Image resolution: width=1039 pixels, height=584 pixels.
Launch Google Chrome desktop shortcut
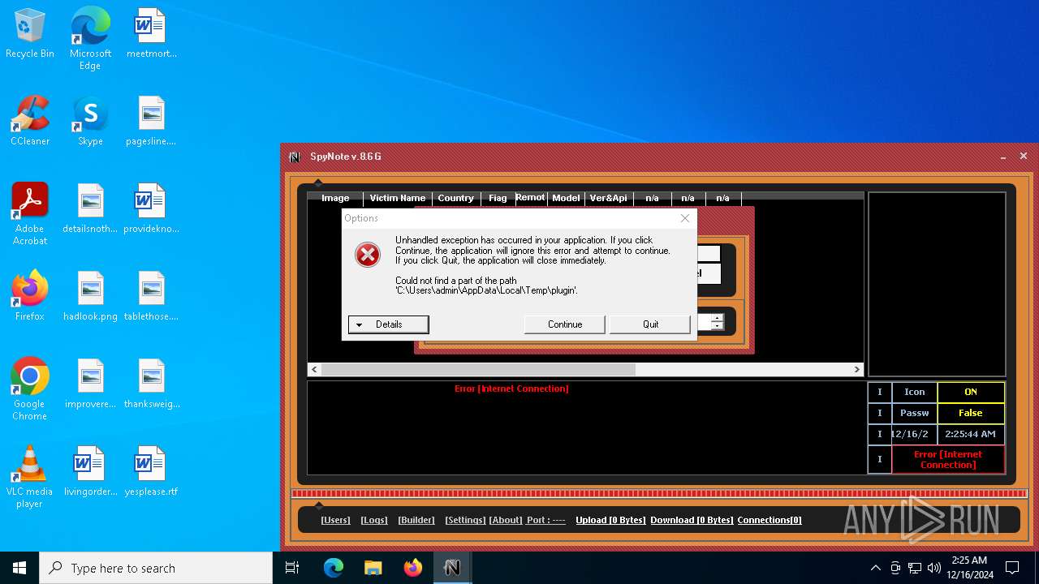[30, 389]
